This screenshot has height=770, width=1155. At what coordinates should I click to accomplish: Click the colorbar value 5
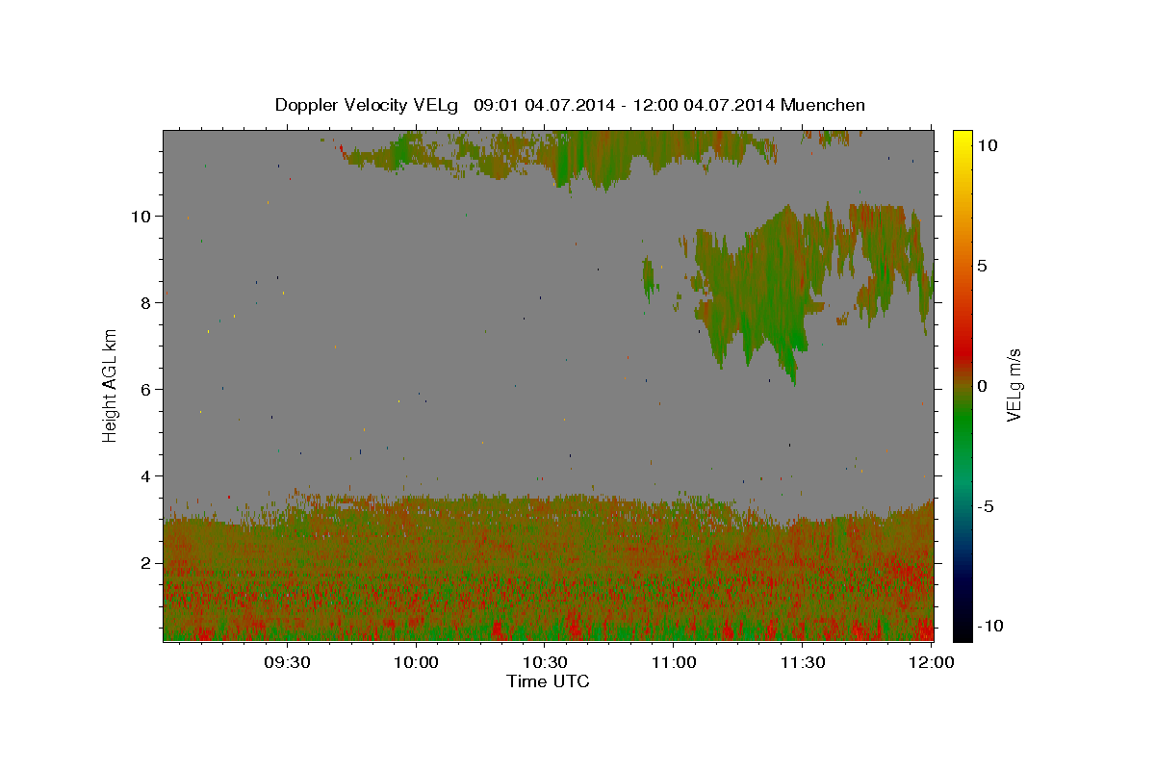[x=982, y=266]
